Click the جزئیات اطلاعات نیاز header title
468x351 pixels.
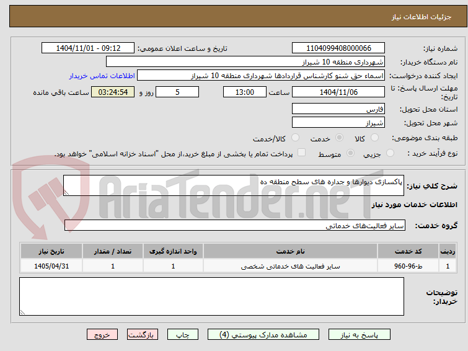click(x=421, y=17)
